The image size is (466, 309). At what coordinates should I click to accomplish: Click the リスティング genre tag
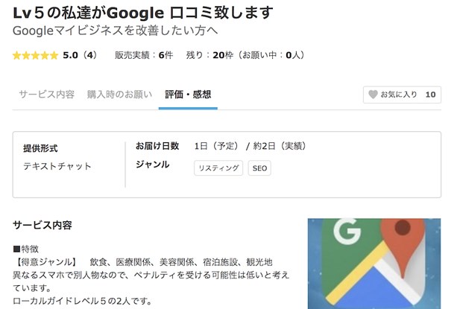[x=218, y=168]
